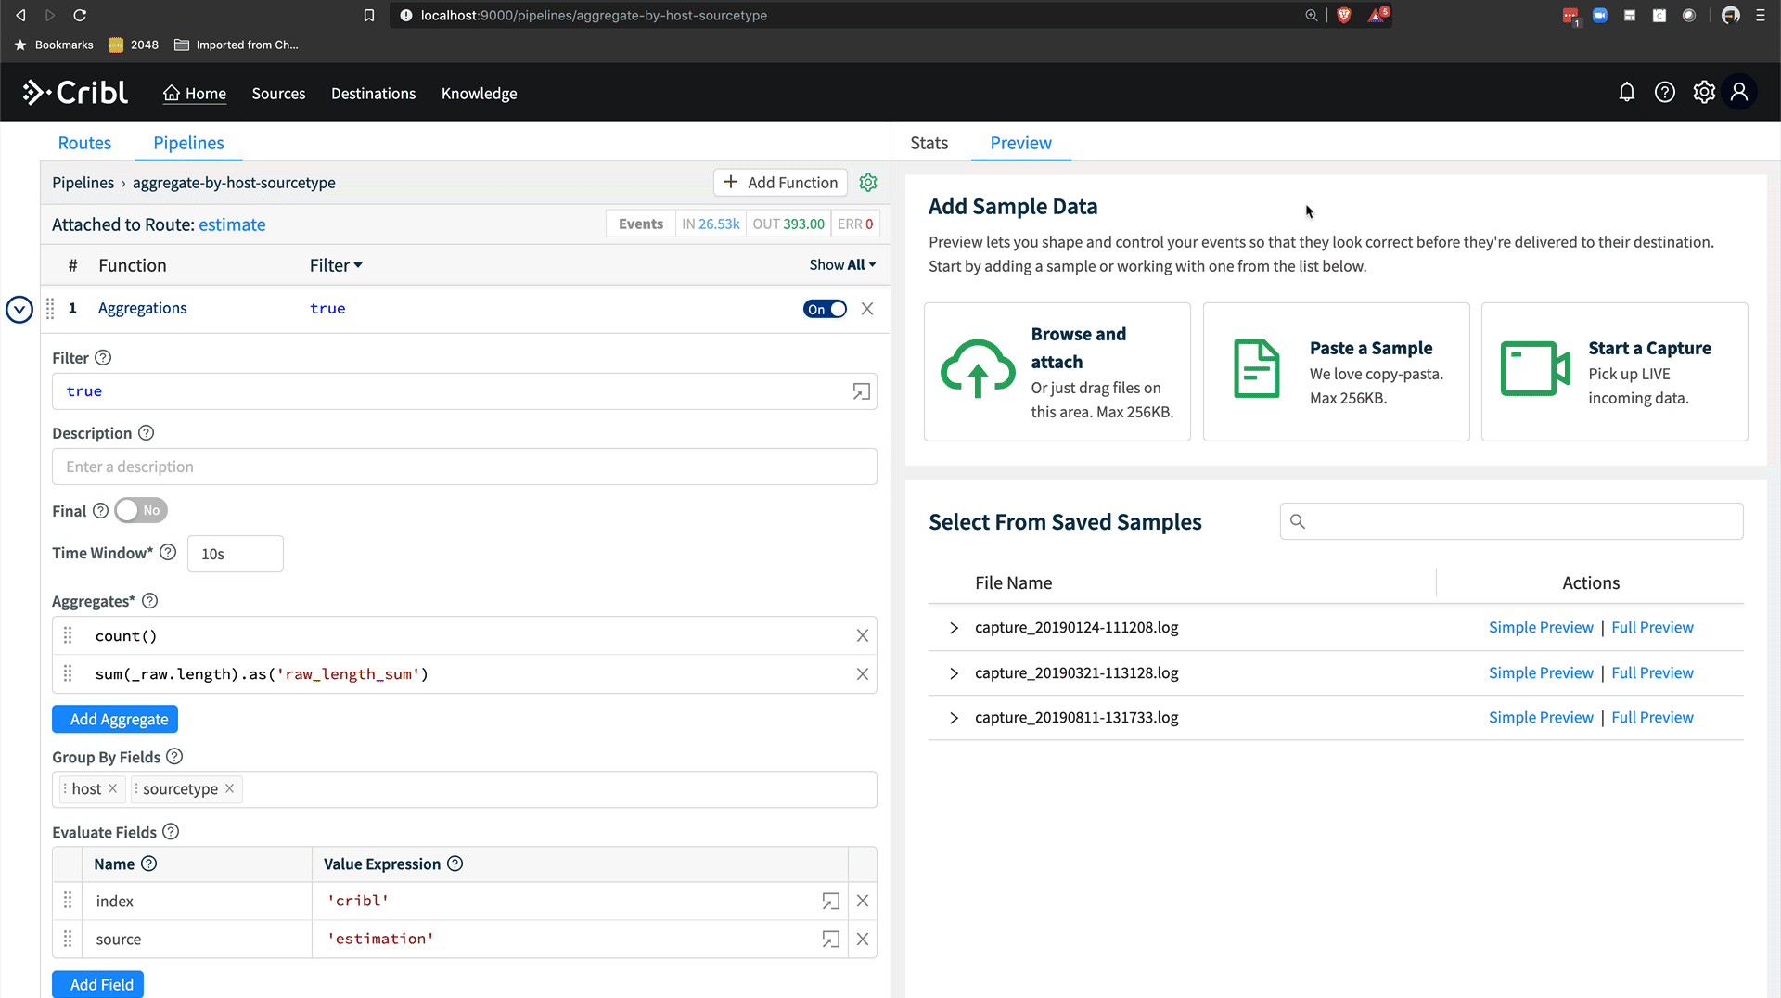This screenshot has height=998, width=1781.
Task: Open pipeline settings green gear icon
Action: click(x=868, y=183)
